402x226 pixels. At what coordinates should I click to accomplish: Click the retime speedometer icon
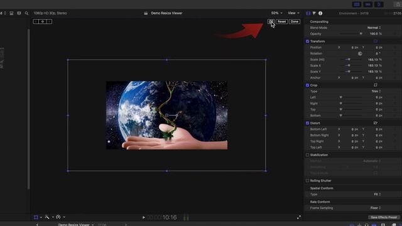58,217
